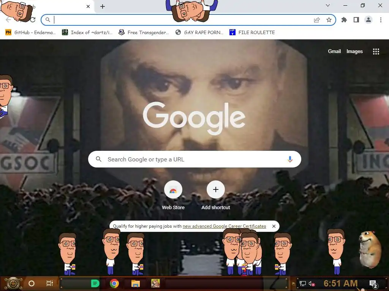Open the hamster app on taskbar

click(x=155, y=283)
